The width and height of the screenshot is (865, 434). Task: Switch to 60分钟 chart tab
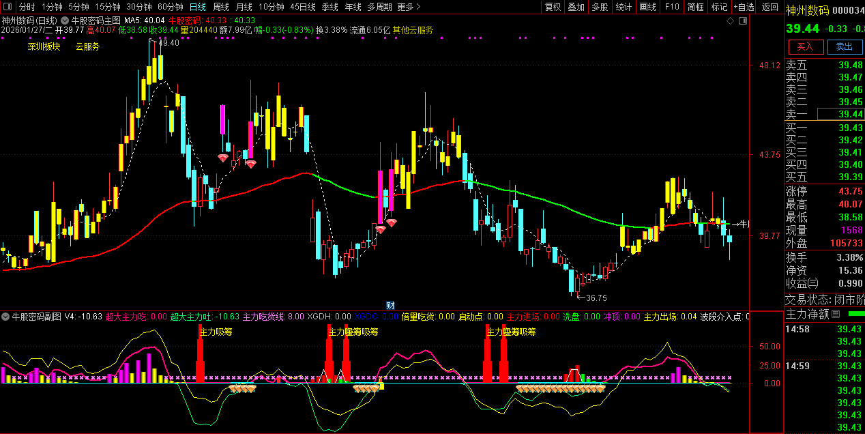[x=170, y=7]
